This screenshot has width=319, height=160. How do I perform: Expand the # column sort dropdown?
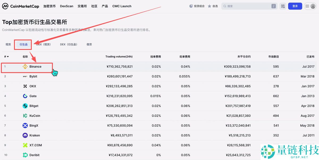point(6,56)
